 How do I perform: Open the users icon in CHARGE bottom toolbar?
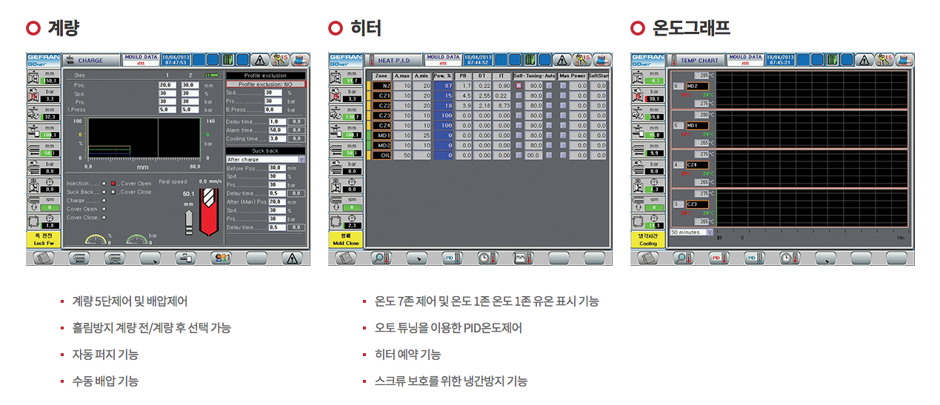pyautogui.click(x=221, y=258)
